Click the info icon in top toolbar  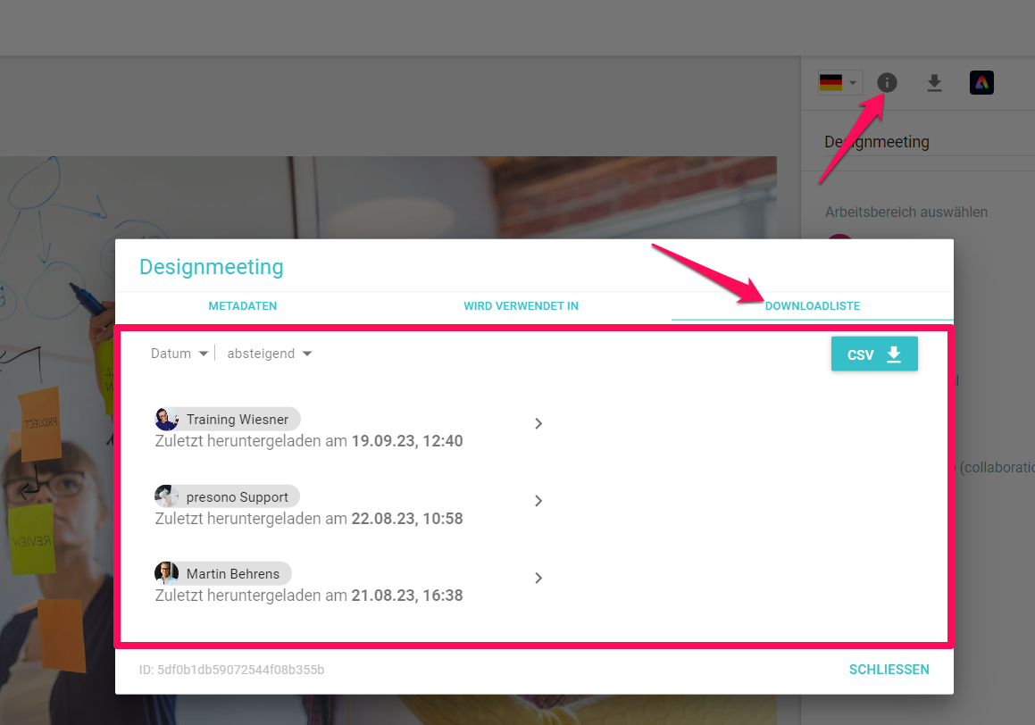click(886, 83)
